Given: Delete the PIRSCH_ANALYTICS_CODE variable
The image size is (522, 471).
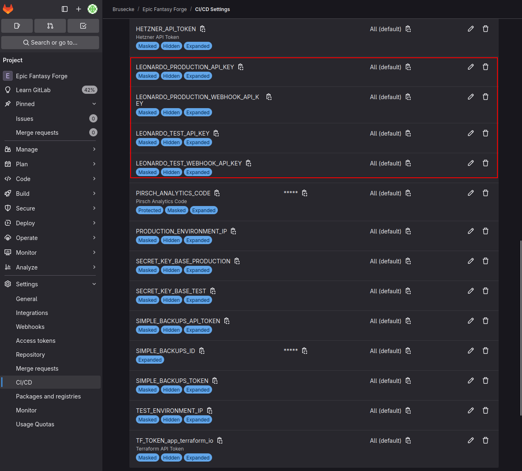Looking at the screenshot, I should pos(486,193).
